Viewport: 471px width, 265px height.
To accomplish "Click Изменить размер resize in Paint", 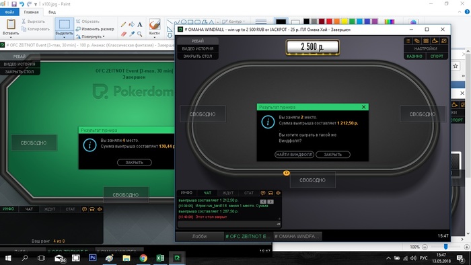I will pyautogui.click(x=95, y=29).
